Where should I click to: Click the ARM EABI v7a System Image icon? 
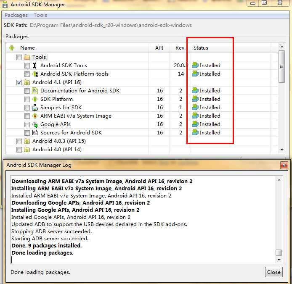35,116
